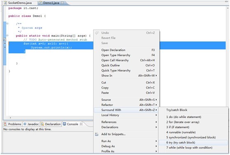Select Open Declaration menu entry
230x155 pixels.
127,50
